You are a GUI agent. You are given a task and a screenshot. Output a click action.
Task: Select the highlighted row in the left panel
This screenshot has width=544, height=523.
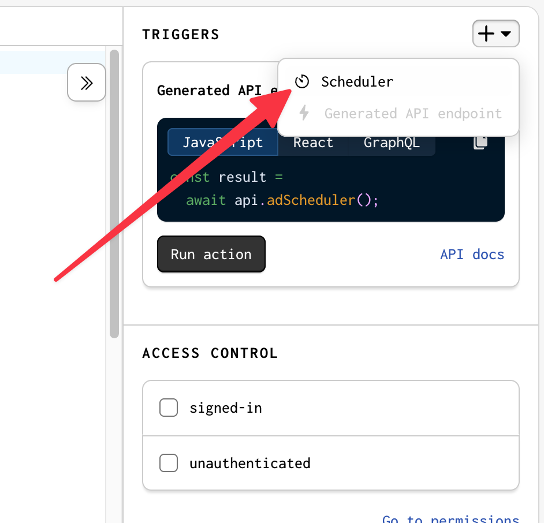point(52,62)
